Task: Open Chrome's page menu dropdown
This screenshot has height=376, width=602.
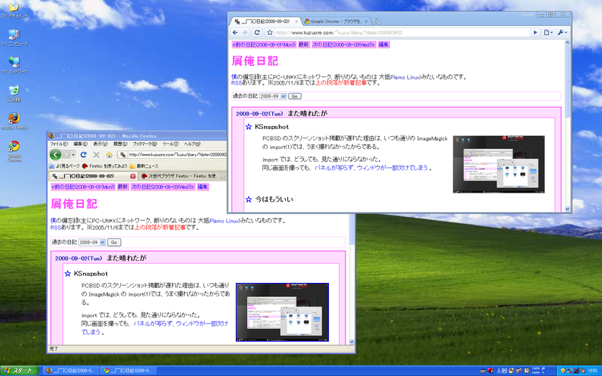Action: tap(548, 33)
